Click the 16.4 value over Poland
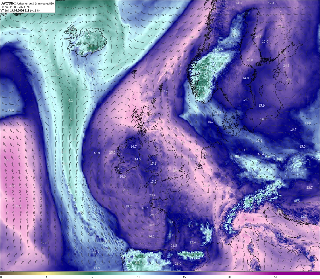320x279 pixels. 261,154
